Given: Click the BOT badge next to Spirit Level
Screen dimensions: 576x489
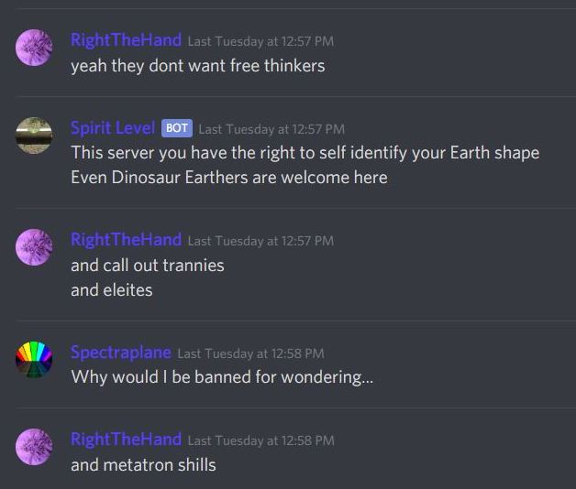Looking at the screenshot, I should (x=177, y=128).
